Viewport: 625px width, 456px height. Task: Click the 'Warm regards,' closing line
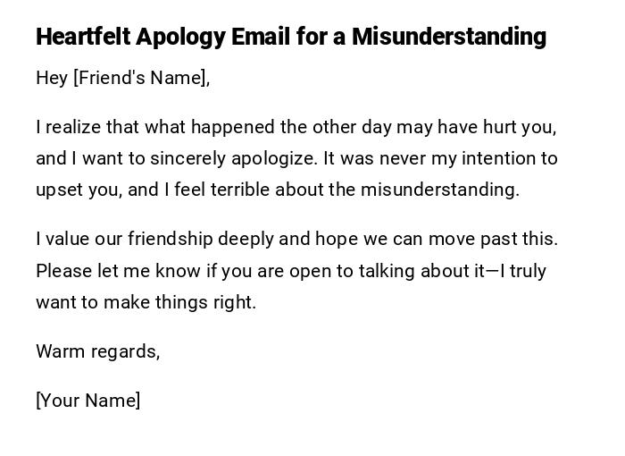point(97,351)
